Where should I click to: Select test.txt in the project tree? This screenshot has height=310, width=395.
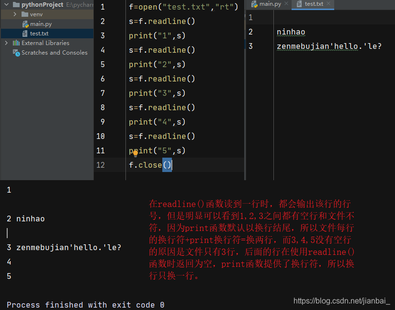39,34
